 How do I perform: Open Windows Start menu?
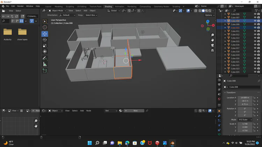click(90, 143)
